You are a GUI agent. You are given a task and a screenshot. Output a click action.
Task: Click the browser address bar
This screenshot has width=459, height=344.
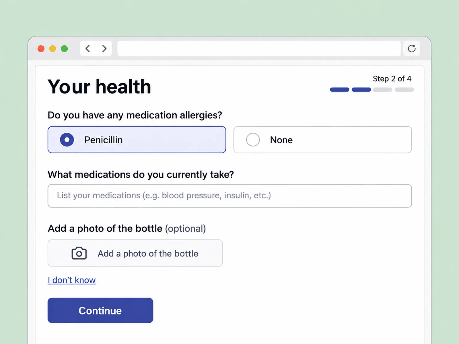(259, 48)
